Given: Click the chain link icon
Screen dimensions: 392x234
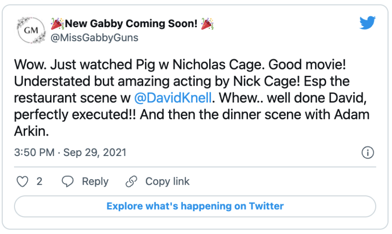Looking at the screenshot, I should [131, 181].
